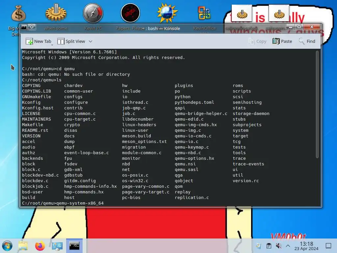Click 'qemu-bridge-helper.c' in the listing
337x253 pixels.
pyautogui.click(x=201, y=114)
